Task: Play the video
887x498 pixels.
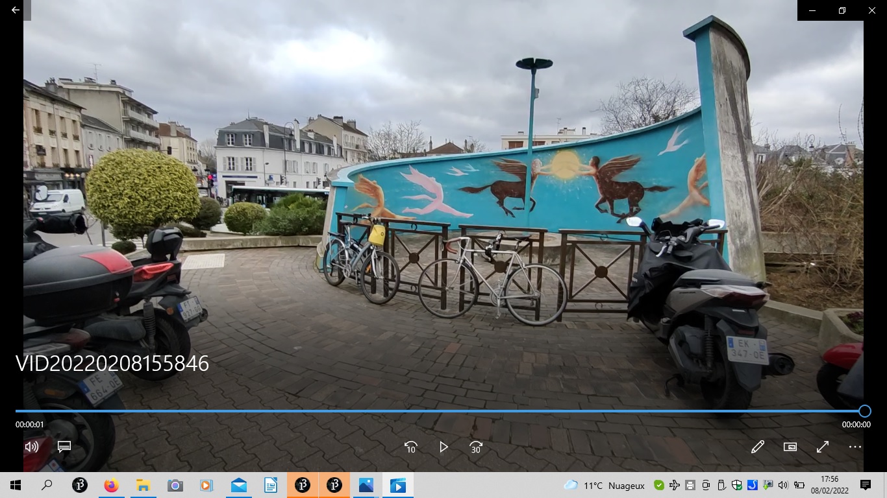Action: [443, 447]
